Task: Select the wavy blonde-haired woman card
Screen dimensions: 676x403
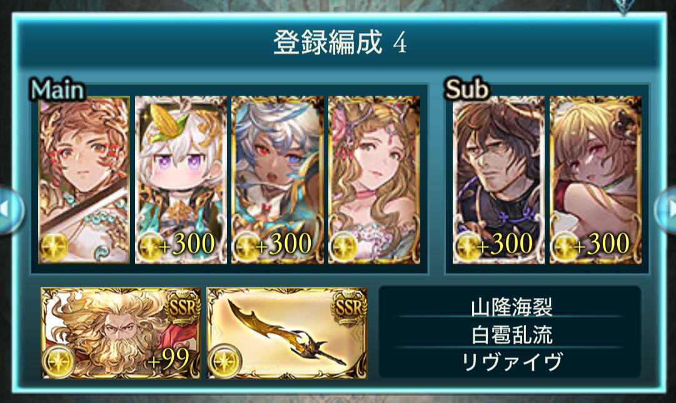Action: click(374, 179)
